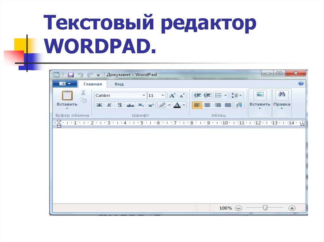Expand the highlight color dropdown arrow
The height and width of the screenshot is (242, 324).
pos(169,105)
